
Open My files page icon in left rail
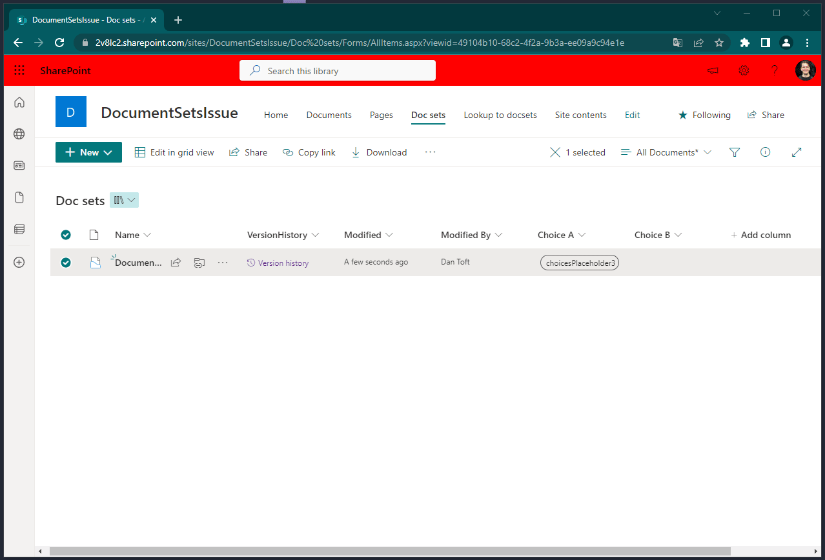pos(19,197)
